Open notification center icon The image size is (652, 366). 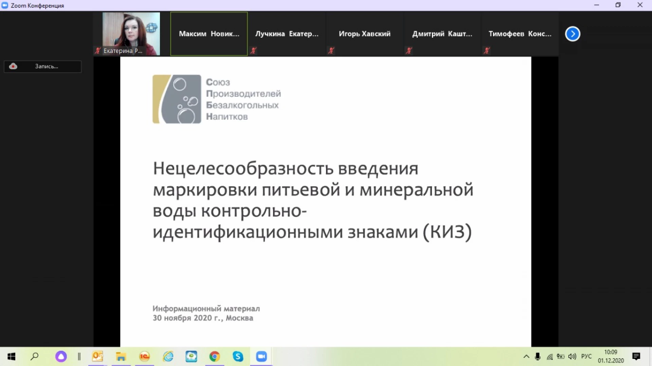pyautogui.click(x=636, y=357)
